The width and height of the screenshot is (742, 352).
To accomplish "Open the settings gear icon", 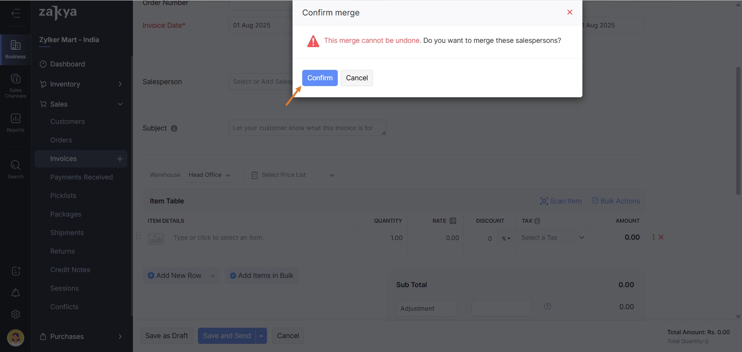I will [15, 315].
